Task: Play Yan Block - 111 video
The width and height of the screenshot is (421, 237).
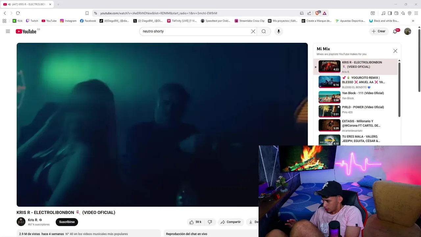Action: pyautogui.click(x=355, y=97)
